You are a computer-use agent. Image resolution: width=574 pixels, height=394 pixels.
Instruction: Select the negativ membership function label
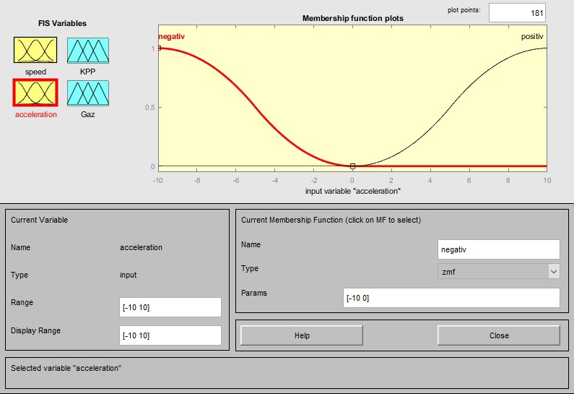[x=171, y=36]
